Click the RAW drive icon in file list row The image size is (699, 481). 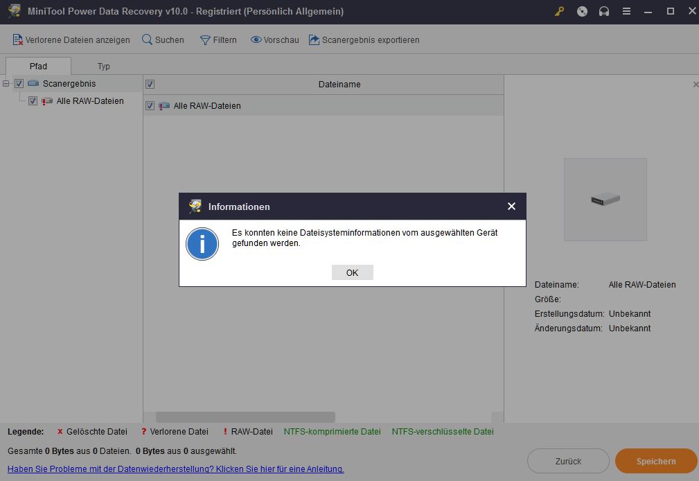click(164, 106)
